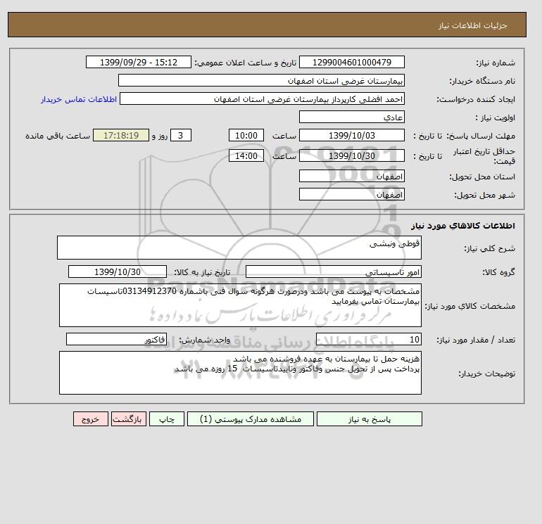
Task: Click the goods specifications text area
Action: (240, 305)
